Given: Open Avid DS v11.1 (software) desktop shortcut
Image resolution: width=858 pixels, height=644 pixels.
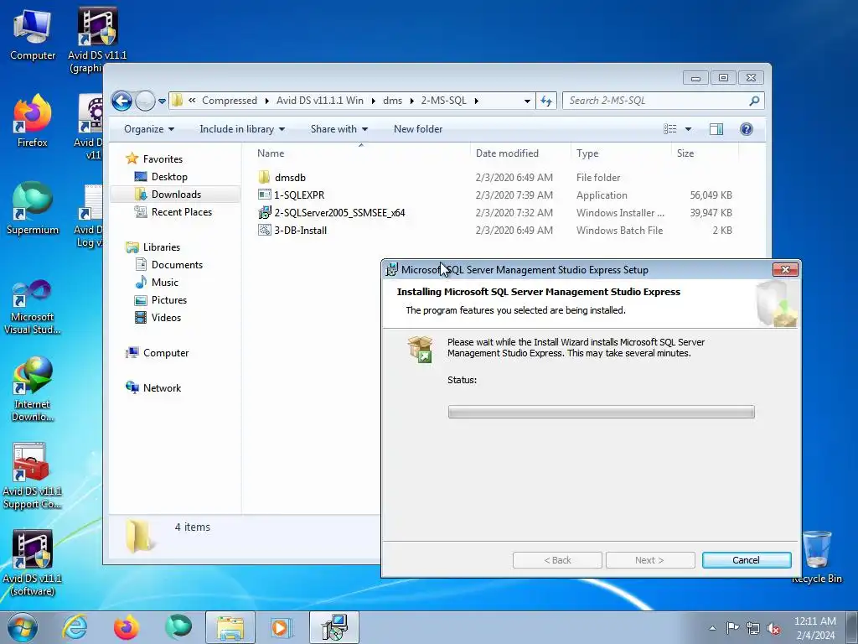Looking at the screenshot, I should coord(33,563).
